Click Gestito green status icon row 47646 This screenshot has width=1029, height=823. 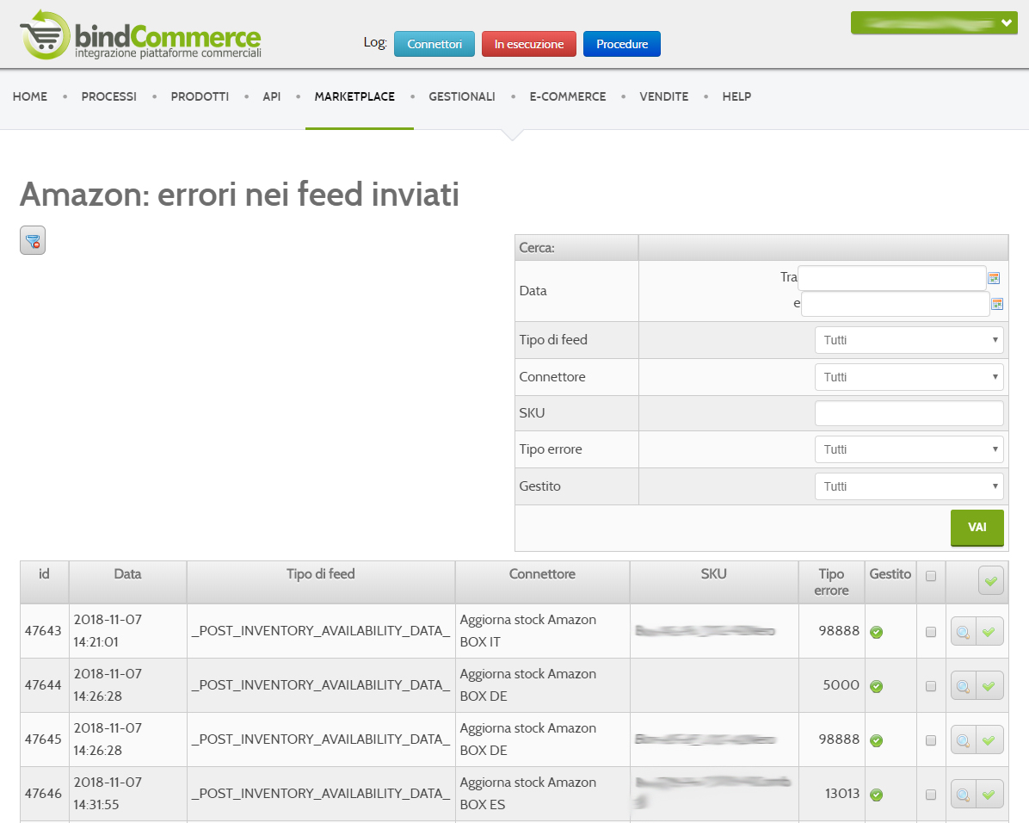pos(876,795)
